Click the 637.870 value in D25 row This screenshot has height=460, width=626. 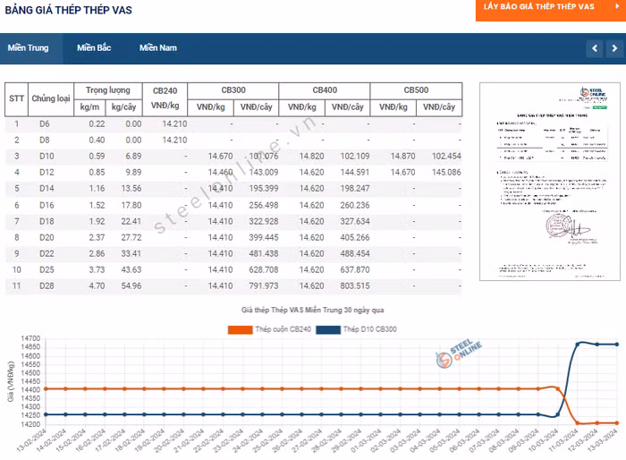[x=355, y=269]
